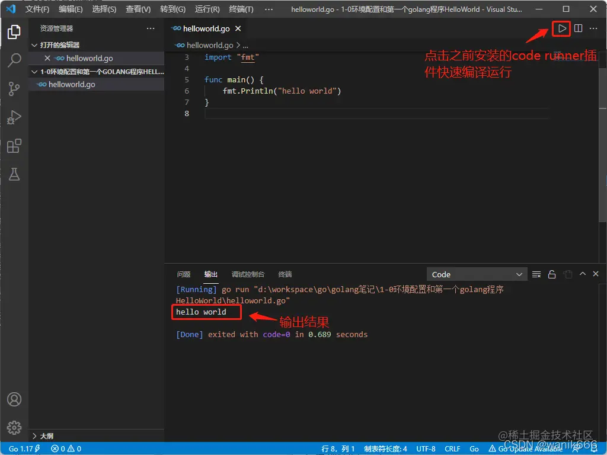
Task: Open the View menu
Action: tap(138, 9)
